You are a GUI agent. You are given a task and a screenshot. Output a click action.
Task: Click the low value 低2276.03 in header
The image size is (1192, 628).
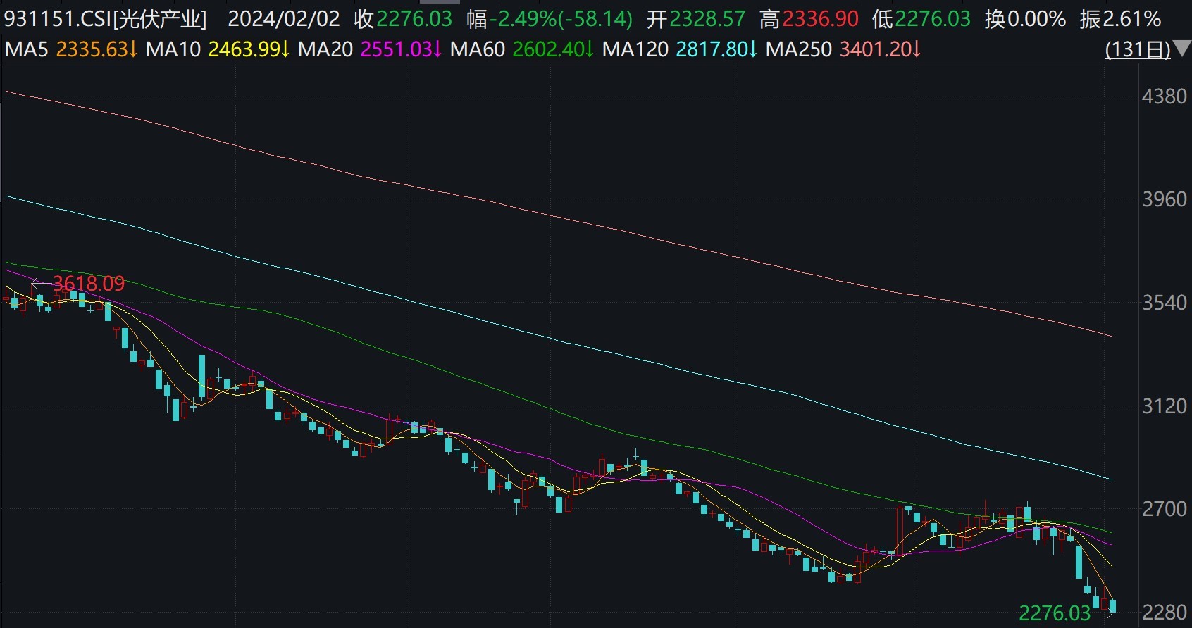pyautogui.click(x=921, y=19)
